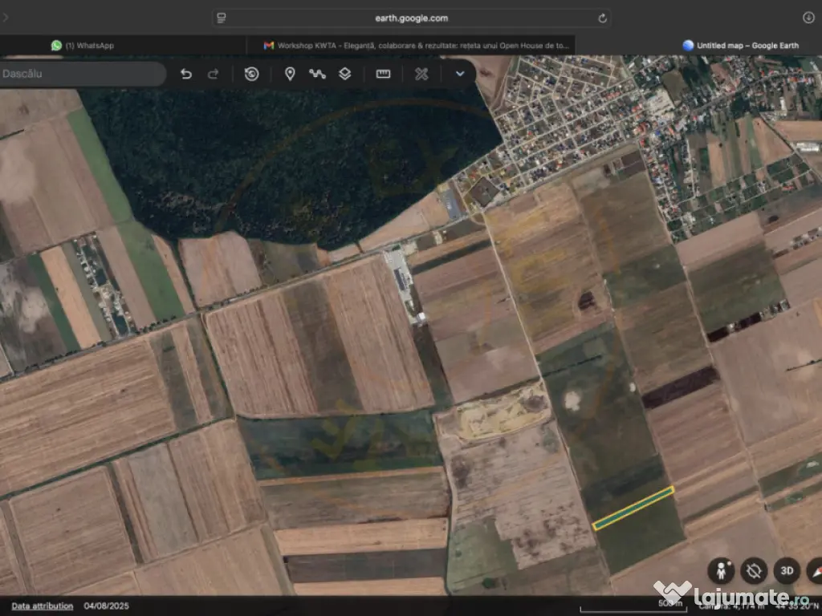The width and height of the screenshot is (822, 616).
Task: Toggle the Street View pegman
Action: (x=720, y=570)
